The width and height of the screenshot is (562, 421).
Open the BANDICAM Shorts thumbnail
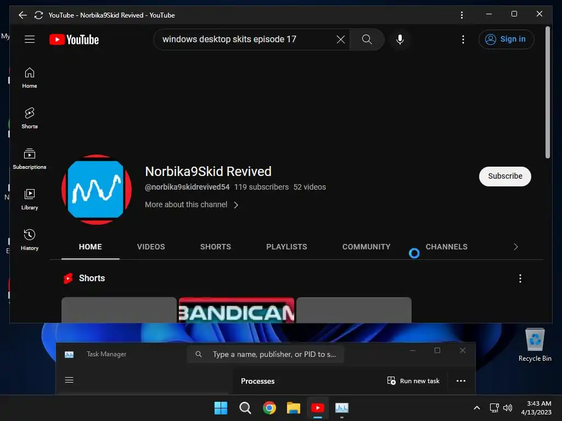pos(237,310)
